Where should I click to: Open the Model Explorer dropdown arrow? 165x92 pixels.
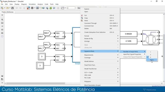[x=40, y=8]
